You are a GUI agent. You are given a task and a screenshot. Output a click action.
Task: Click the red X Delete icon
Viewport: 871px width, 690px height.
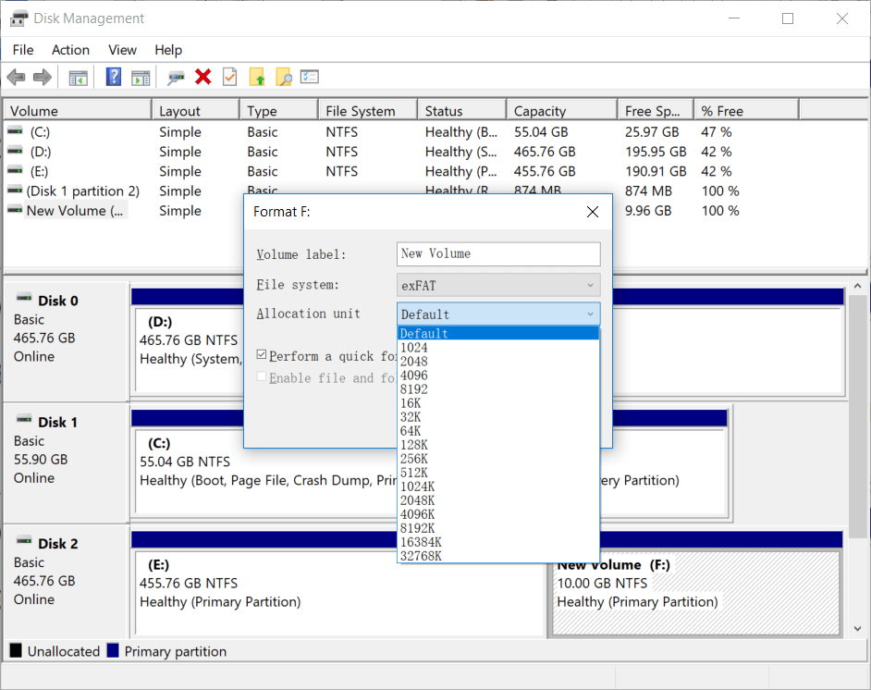(x=203, y=78)
